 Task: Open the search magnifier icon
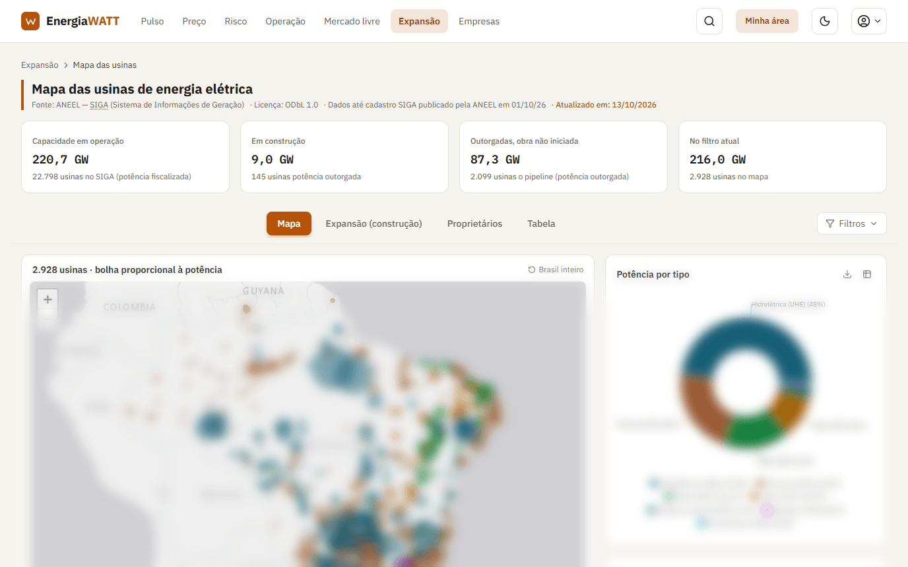(709, 21)
